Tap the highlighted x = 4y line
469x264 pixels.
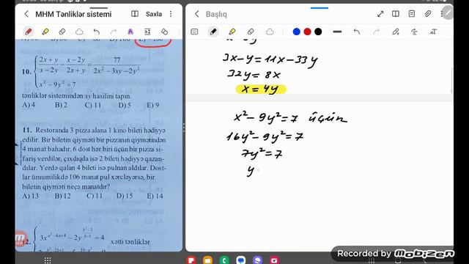[x=261, y=89]
